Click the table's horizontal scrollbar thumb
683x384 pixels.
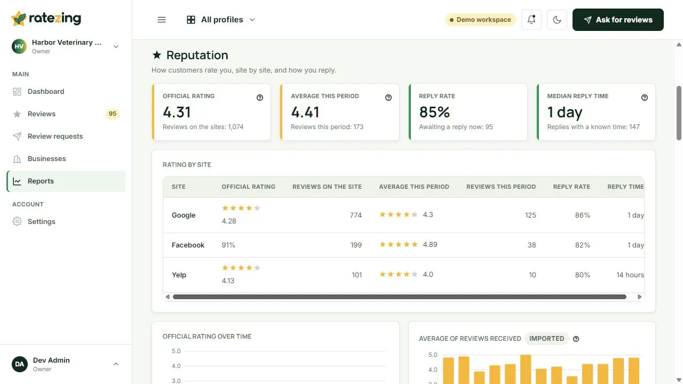click(x=400, y=297)
